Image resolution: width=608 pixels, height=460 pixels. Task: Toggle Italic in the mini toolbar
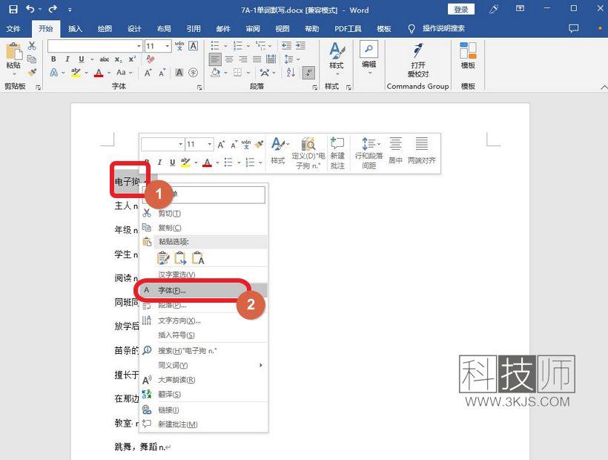[159, 162]
